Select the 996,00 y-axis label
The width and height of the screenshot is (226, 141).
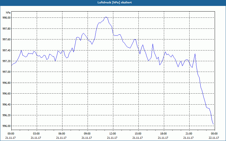click(x=7, y=126)
